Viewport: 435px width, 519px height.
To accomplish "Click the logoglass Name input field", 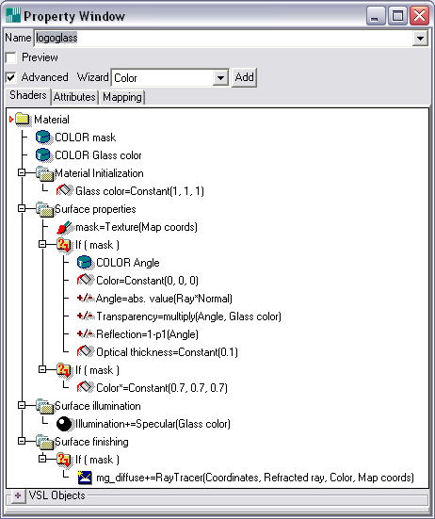I will [223, 38].
